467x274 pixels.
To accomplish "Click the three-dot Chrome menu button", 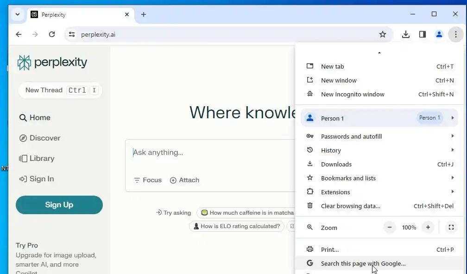I will [456, 34].
